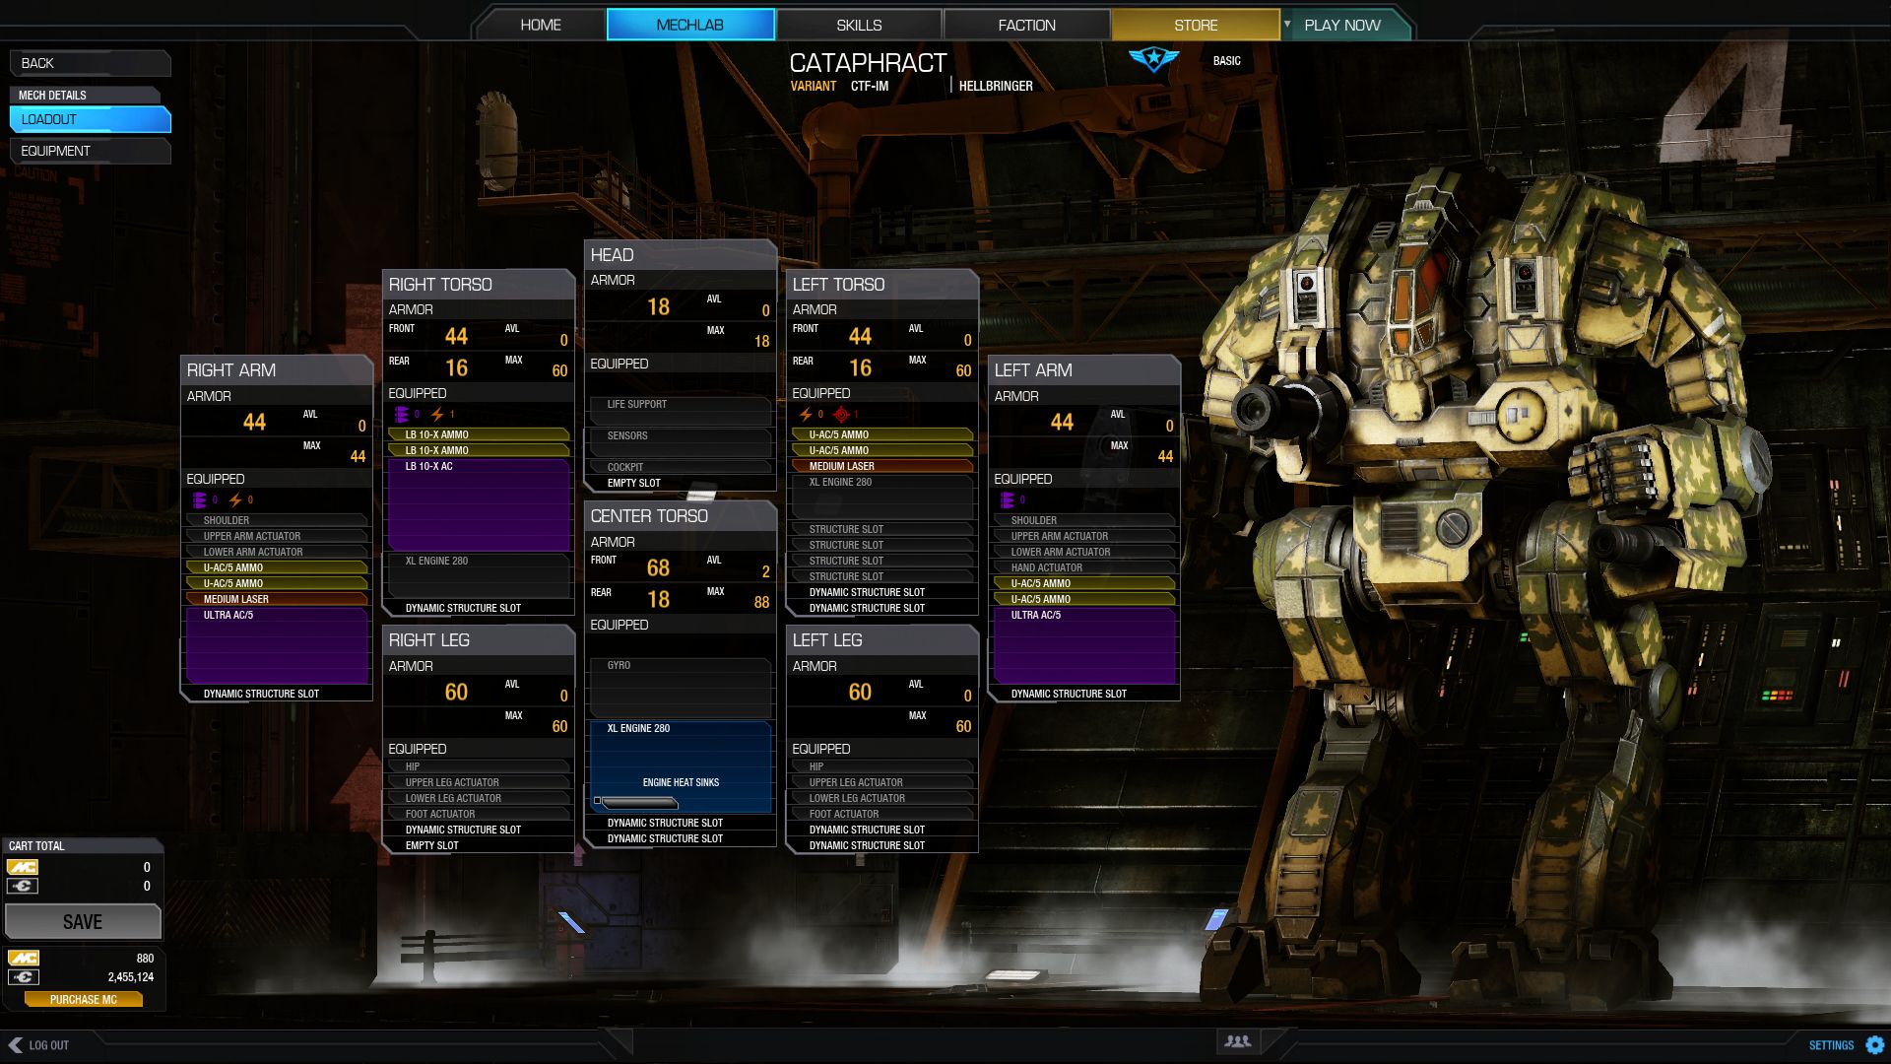The image size is (1891, 1064).
Task: Click Left Leg armor value 60
Action: 860,693
